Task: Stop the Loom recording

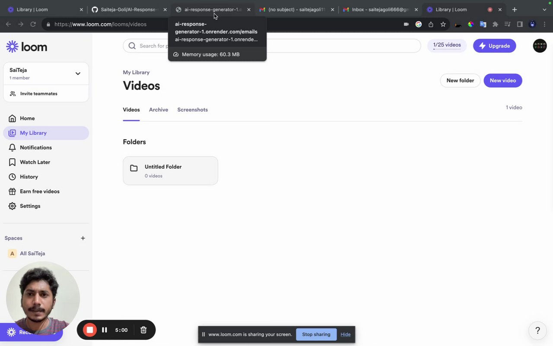Action: pos(90,330)
